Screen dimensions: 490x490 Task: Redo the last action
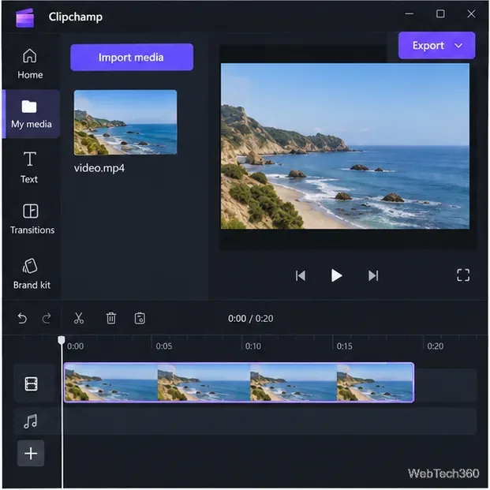pos(47,319)
